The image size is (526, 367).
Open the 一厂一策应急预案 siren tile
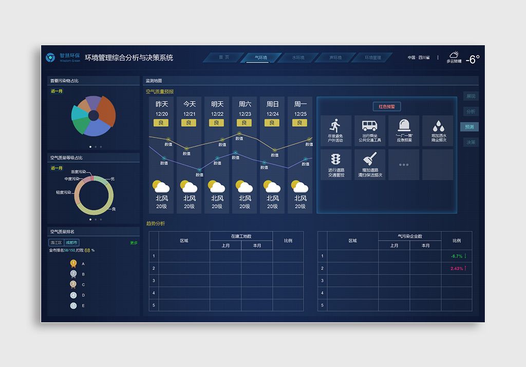click(x=404, y=131)
